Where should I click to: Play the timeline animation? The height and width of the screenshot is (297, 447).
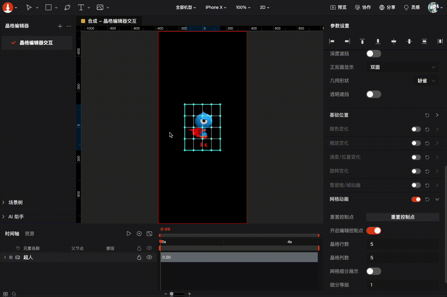(x=129, y=234)
